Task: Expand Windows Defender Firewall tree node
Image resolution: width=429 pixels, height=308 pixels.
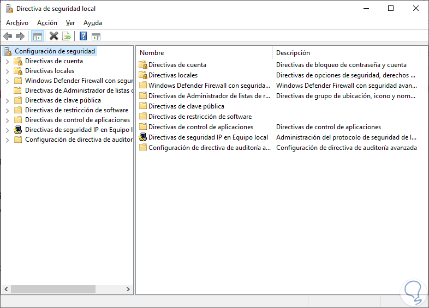Action: point(8,81)
